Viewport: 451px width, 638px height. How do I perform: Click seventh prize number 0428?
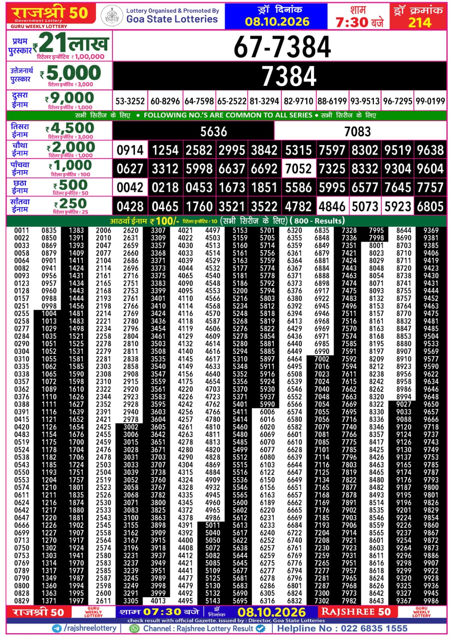[x=130, y=206]
